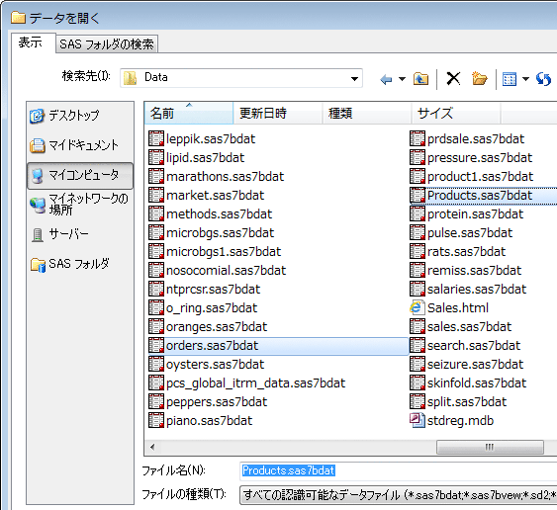The image size is (557, 510).
Task: Open the Back button history dropdown arrow
Action: pyautogui.click(x=402, y=79)
